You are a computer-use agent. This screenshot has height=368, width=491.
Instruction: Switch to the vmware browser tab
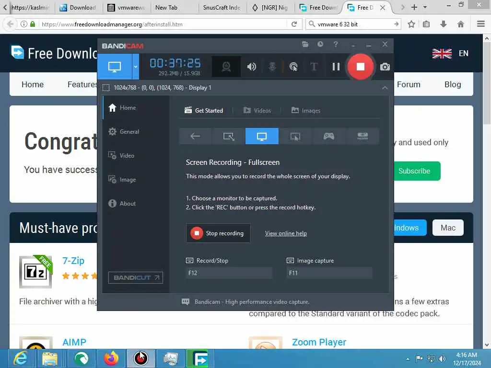tap(127, 8)
